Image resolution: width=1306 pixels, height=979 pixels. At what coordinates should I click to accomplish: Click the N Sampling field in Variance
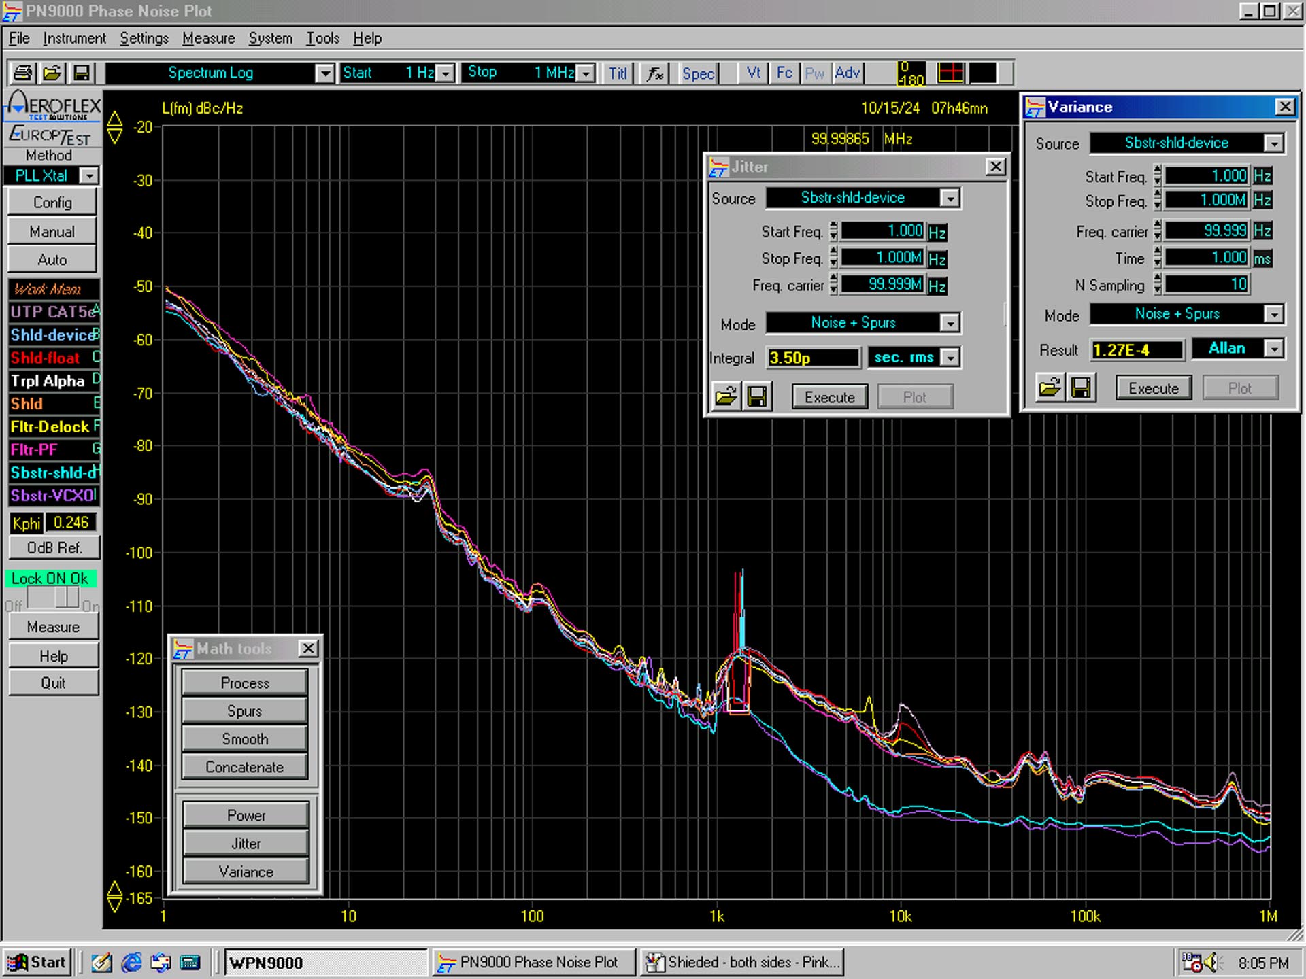coord(1206,284)
